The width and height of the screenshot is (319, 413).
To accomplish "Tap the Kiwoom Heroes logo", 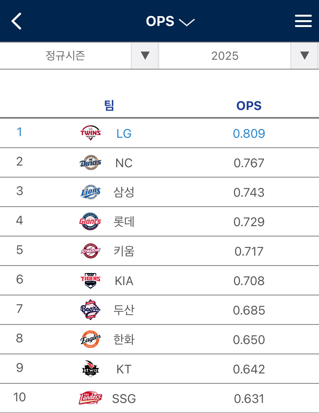I will [x=91, y=251].
